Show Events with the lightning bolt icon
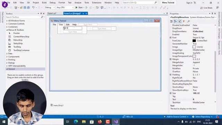Screen dimensions: 222x125 (x=184, y=21)
